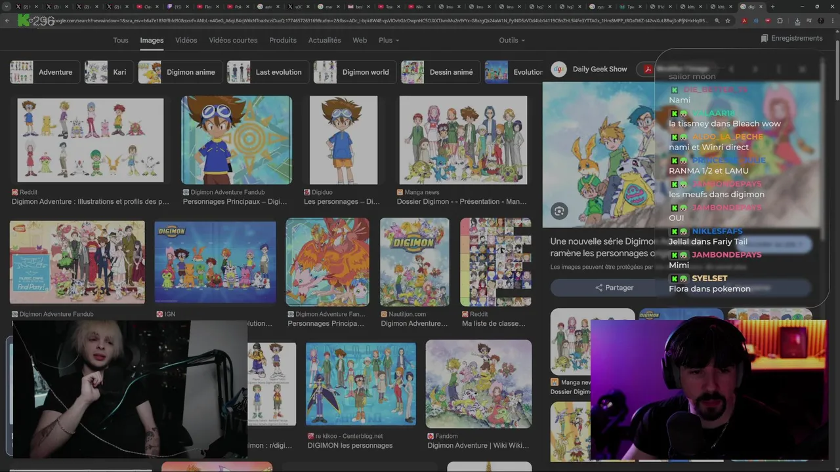
Task: Apply the Dessin animé filter chip
Action: (440, 72)
